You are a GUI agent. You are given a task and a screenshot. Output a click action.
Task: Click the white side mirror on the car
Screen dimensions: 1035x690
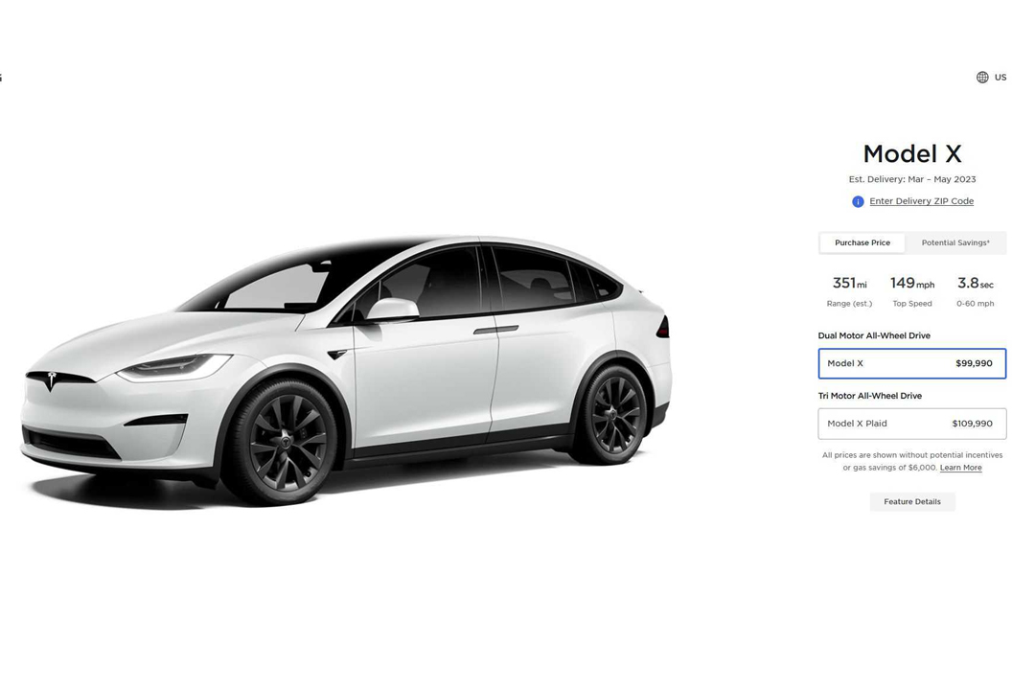coord(392,310)
